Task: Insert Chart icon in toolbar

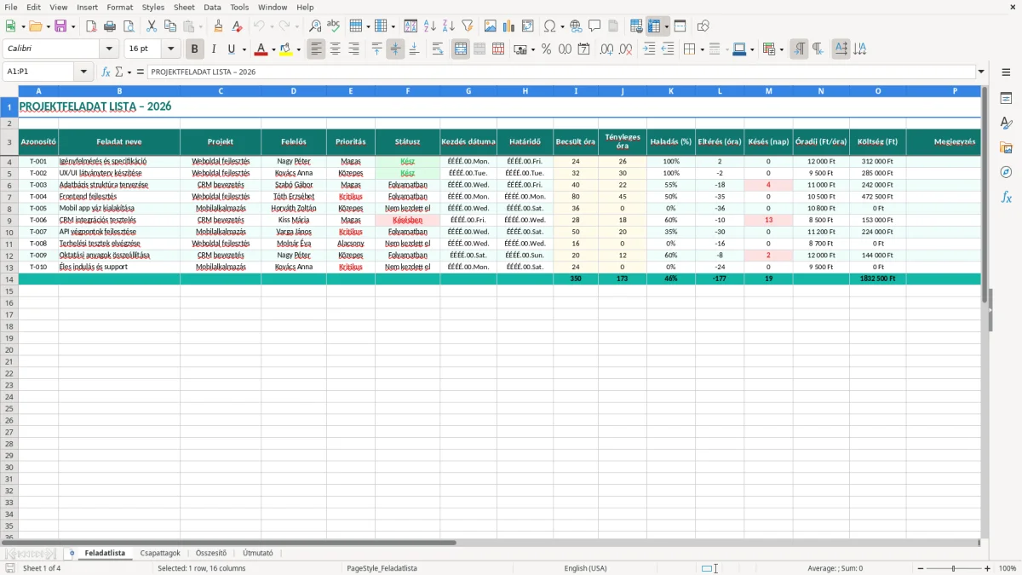Action: [509, 26]
